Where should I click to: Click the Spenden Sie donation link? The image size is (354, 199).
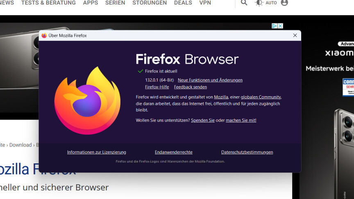click(x=203, y=120)
